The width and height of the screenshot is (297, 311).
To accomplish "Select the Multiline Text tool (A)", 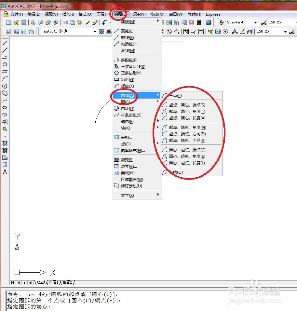I will (x=5, y=172).
